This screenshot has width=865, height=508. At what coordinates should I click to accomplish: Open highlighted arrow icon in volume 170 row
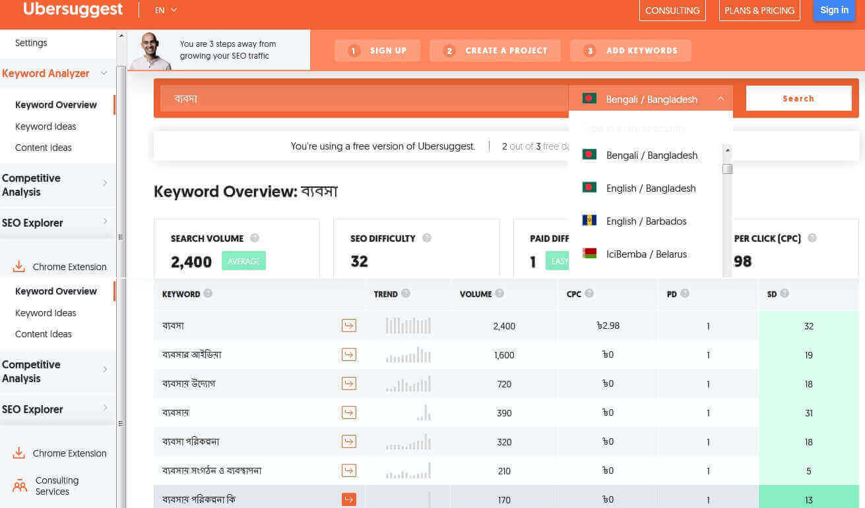coord(349,499)
